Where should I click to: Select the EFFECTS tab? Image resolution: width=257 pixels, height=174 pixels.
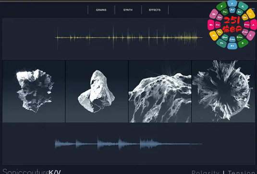(155, 10)
